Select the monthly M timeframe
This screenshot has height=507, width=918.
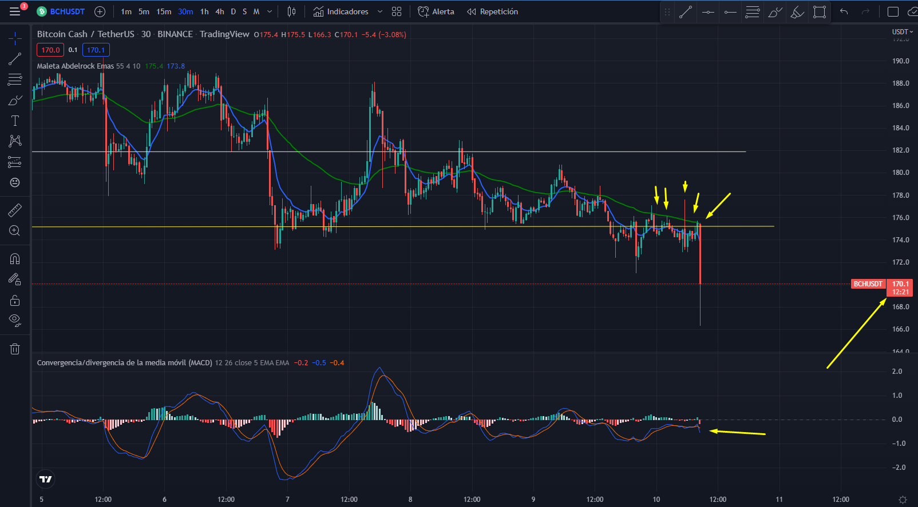[256, 11]
